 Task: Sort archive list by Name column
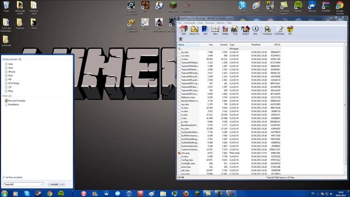coord(188,45)
